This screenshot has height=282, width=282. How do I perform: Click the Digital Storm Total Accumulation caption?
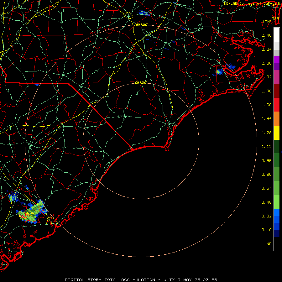click(x=141, y=280)
